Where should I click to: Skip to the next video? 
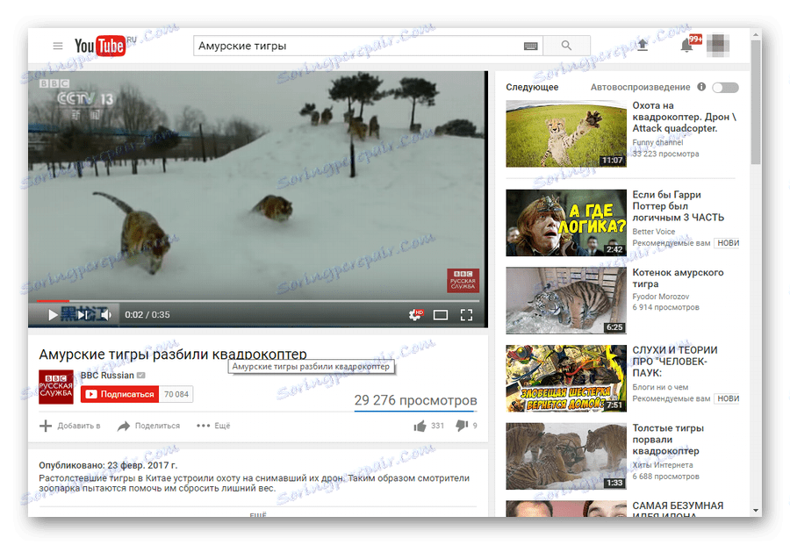coord(83,315)
